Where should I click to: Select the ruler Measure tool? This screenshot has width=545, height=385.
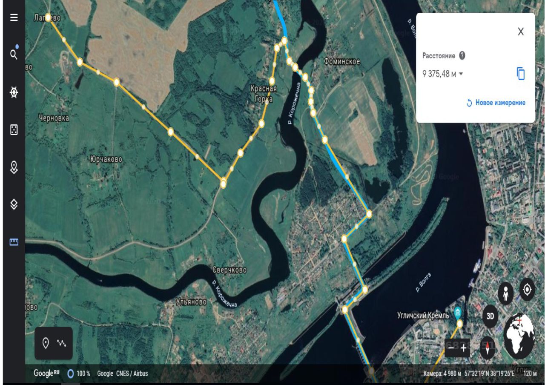click(14, 242)
